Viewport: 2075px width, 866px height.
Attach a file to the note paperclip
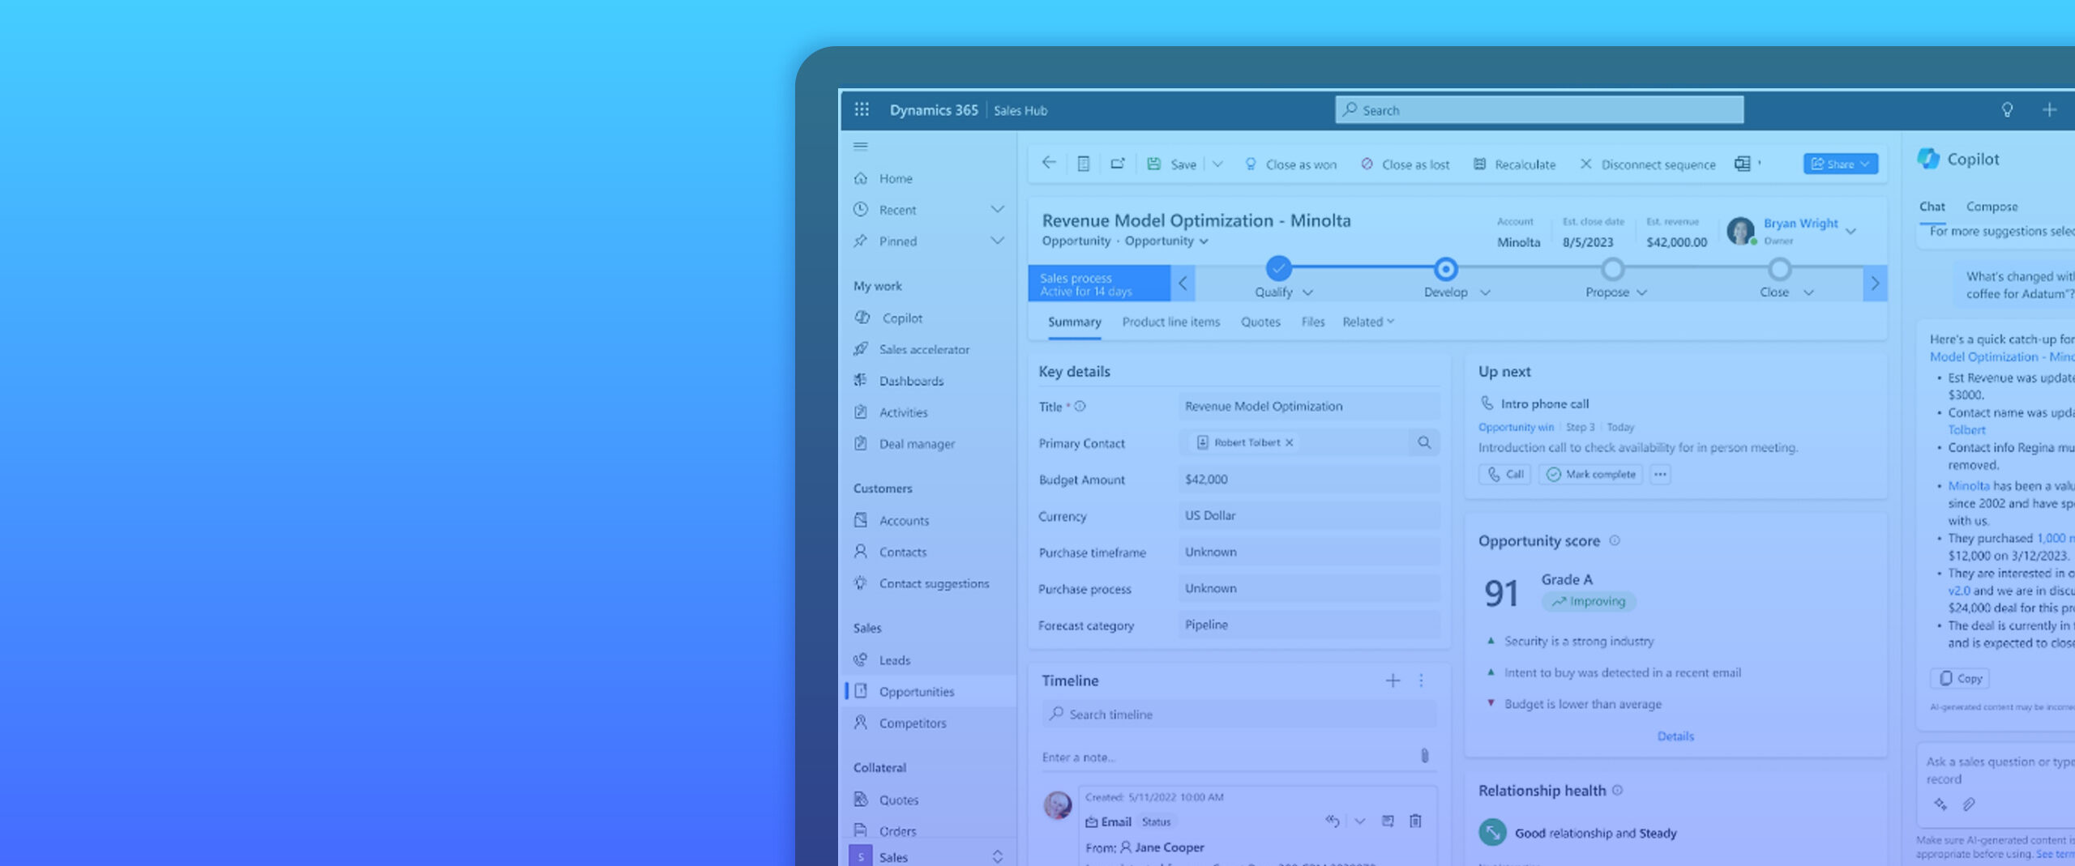(1424, 756)
